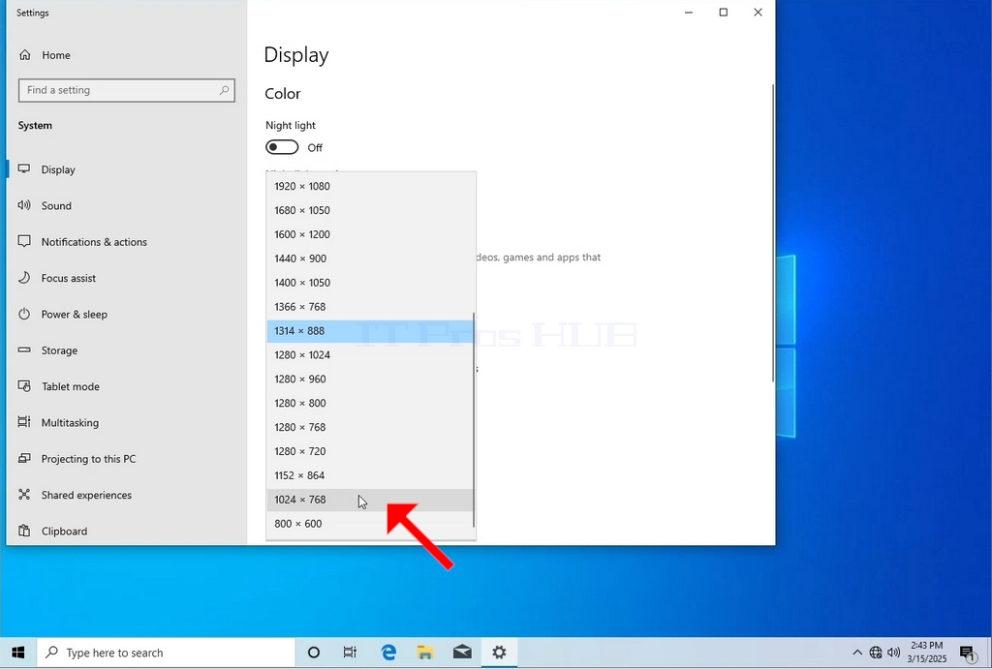Screen dimensions: 992x669
Task: Click the Multitasking icon in sidebar
Action: point(24,422)
